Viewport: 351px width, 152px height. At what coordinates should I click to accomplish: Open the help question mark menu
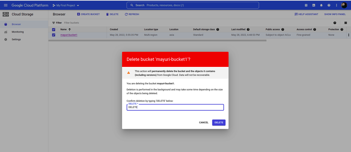(329, 5)
